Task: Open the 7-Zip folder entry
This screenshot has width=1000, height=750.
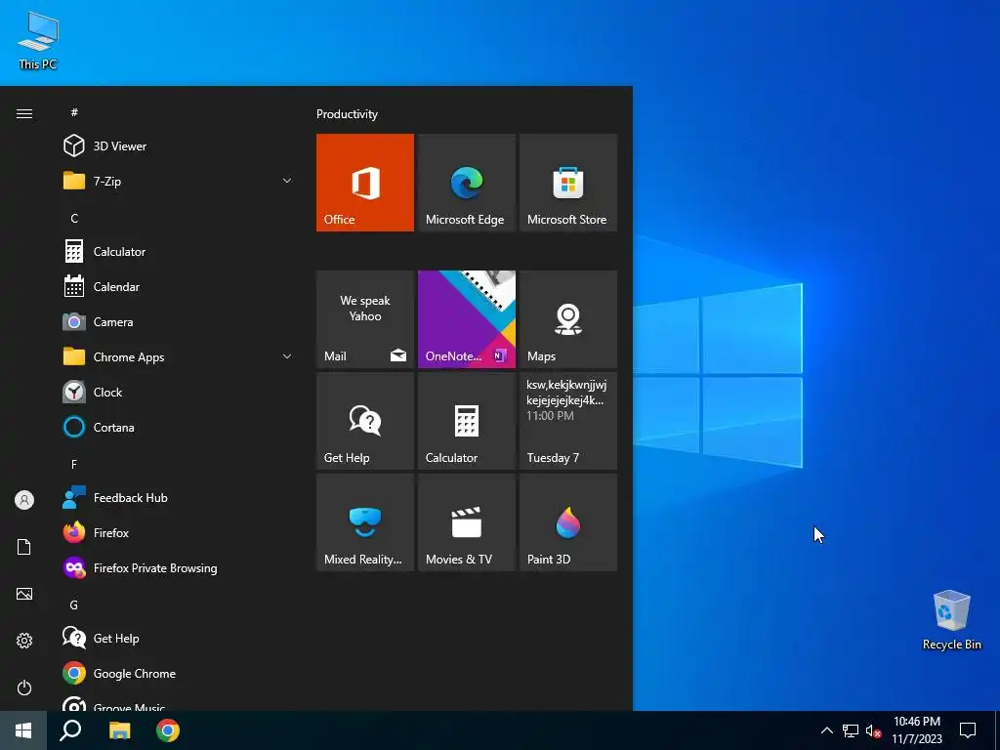Action: pyautogui.click(x=179, y=181)
